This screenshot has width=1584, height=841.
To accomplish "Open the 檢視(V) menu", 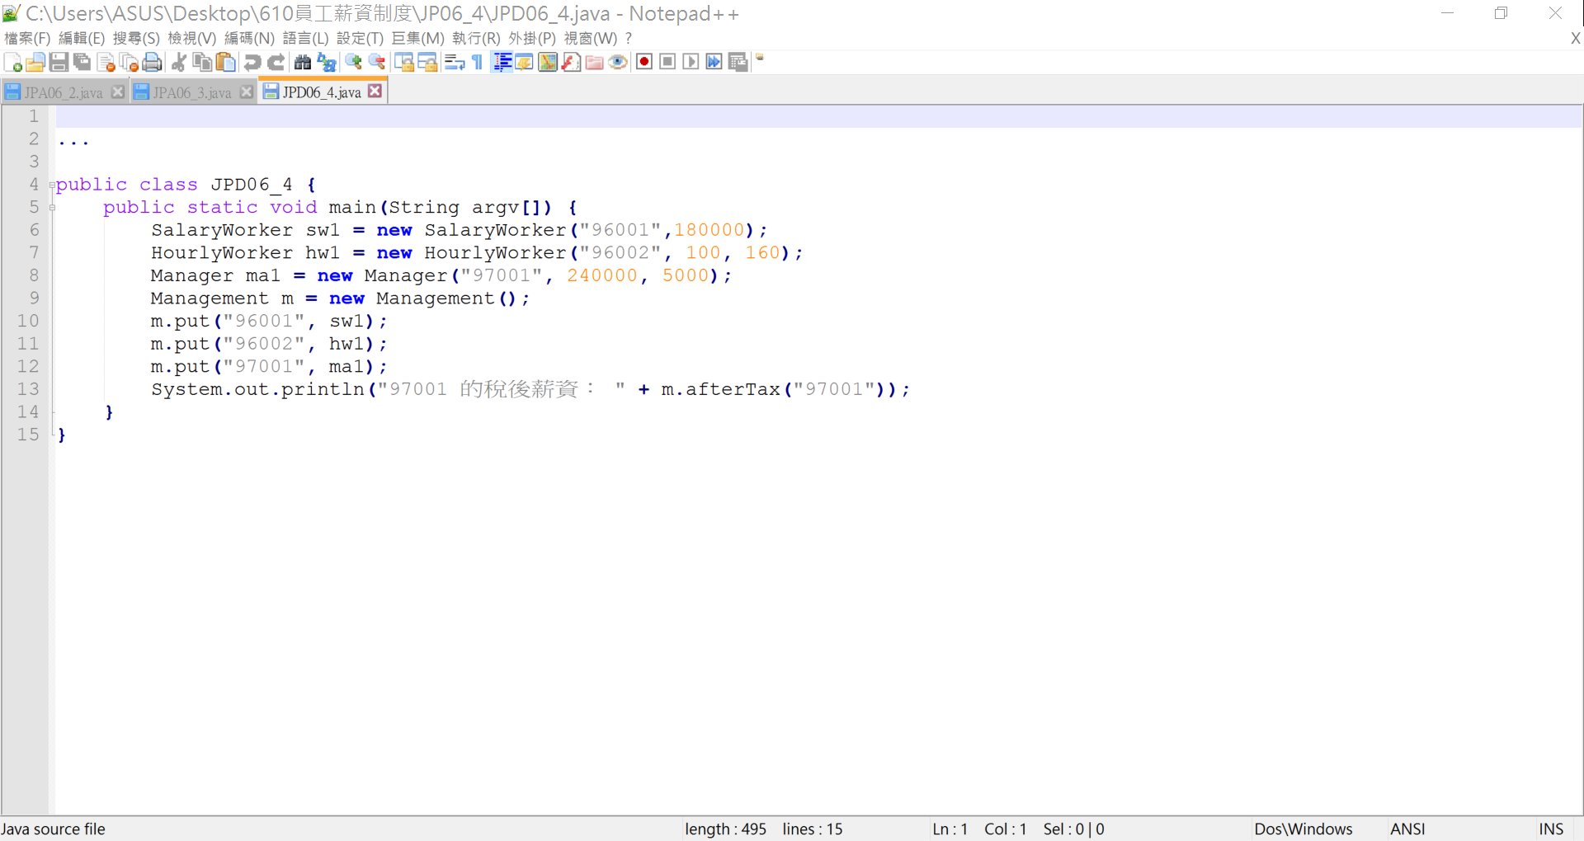I will coord(191,38).
